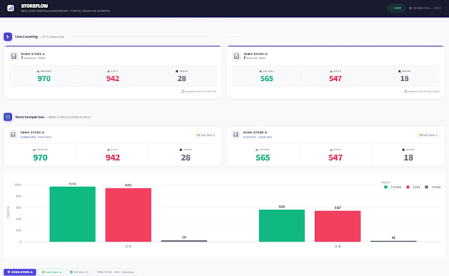The image size is (449, 276).
Task: Click Inside icon in DEMO-STORE-B live card
Action: tap(399, 71)
